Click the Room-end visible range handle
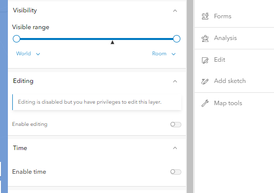Viewport: 274px width, 193px height. click(176, 39)
